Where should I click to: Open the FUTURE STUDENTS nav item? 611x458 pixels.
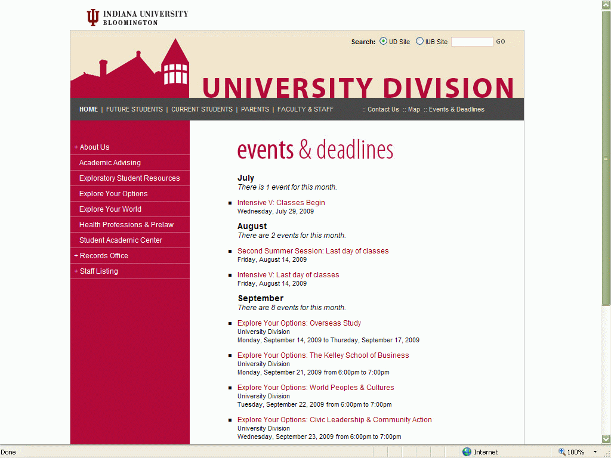coord(134,110)
